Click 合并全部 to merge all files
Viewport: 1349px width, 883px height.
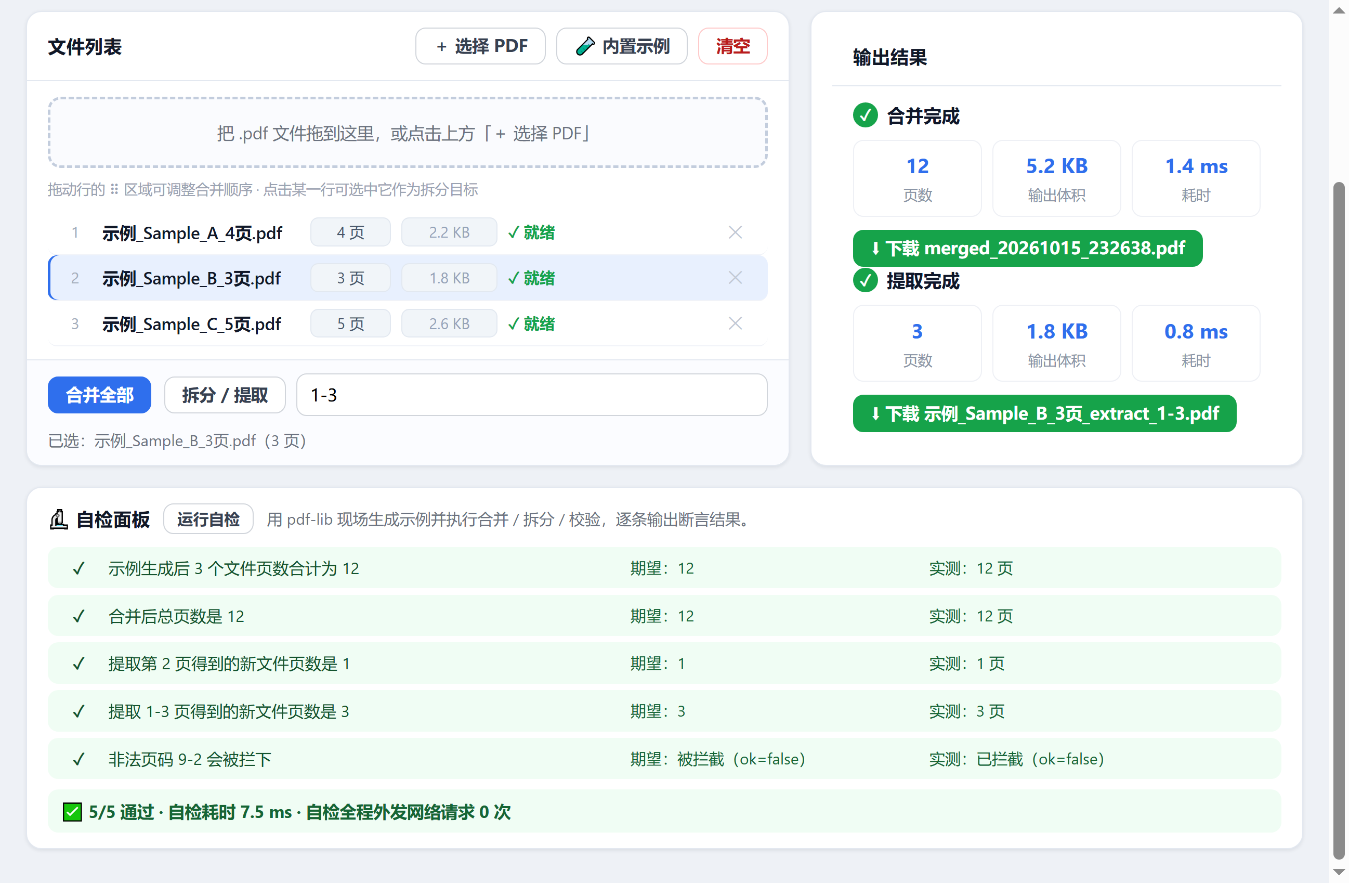(99, 395)
